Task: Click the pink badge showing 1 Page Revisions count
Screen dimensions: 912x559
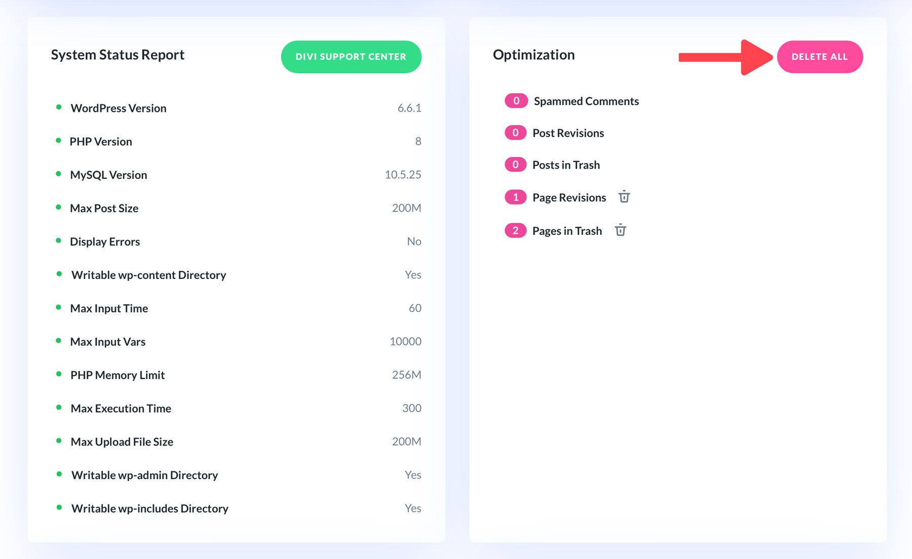Action: pos(515,197)
